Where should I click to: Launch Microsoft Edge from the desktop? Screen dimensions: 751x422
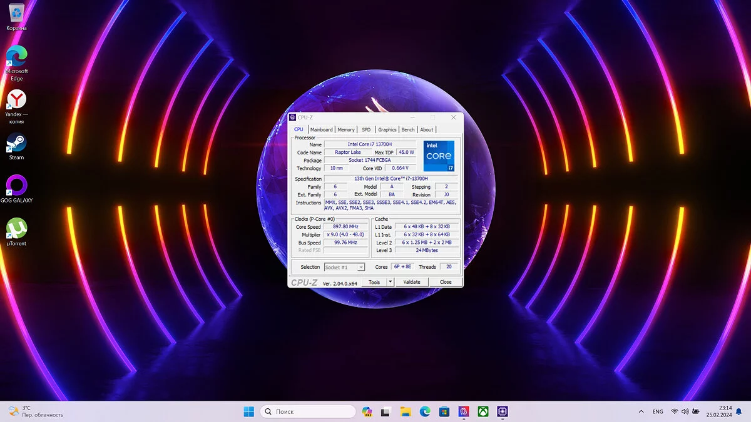pos(17,56)
